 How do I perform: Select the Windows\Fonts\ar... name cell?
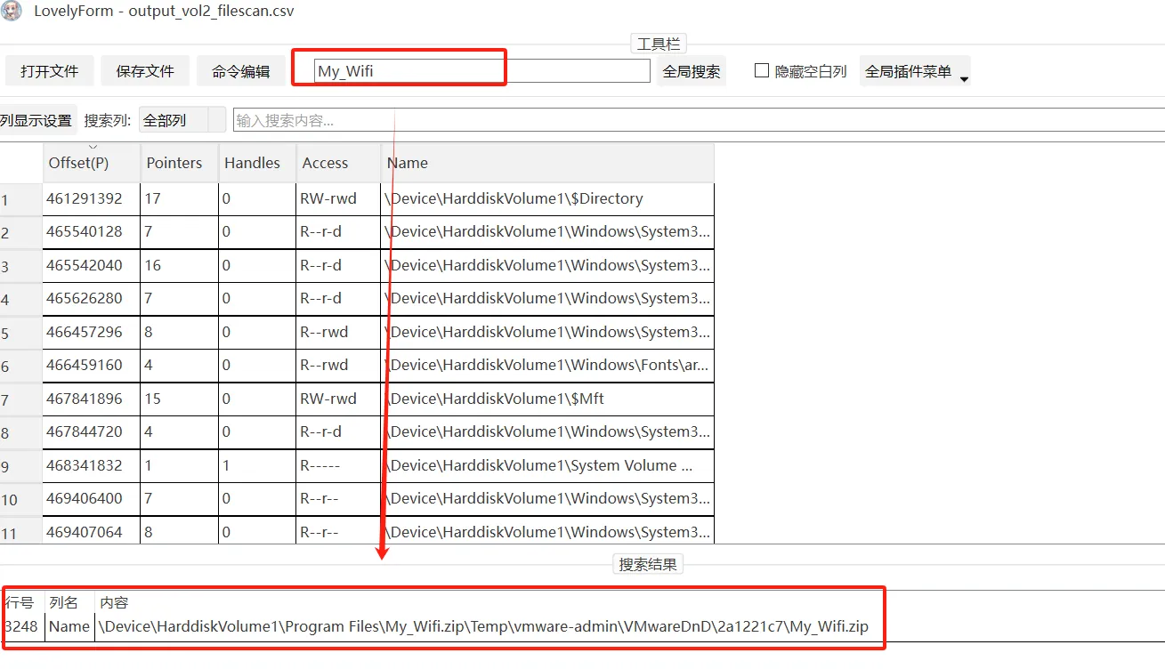tap(547, 366)
